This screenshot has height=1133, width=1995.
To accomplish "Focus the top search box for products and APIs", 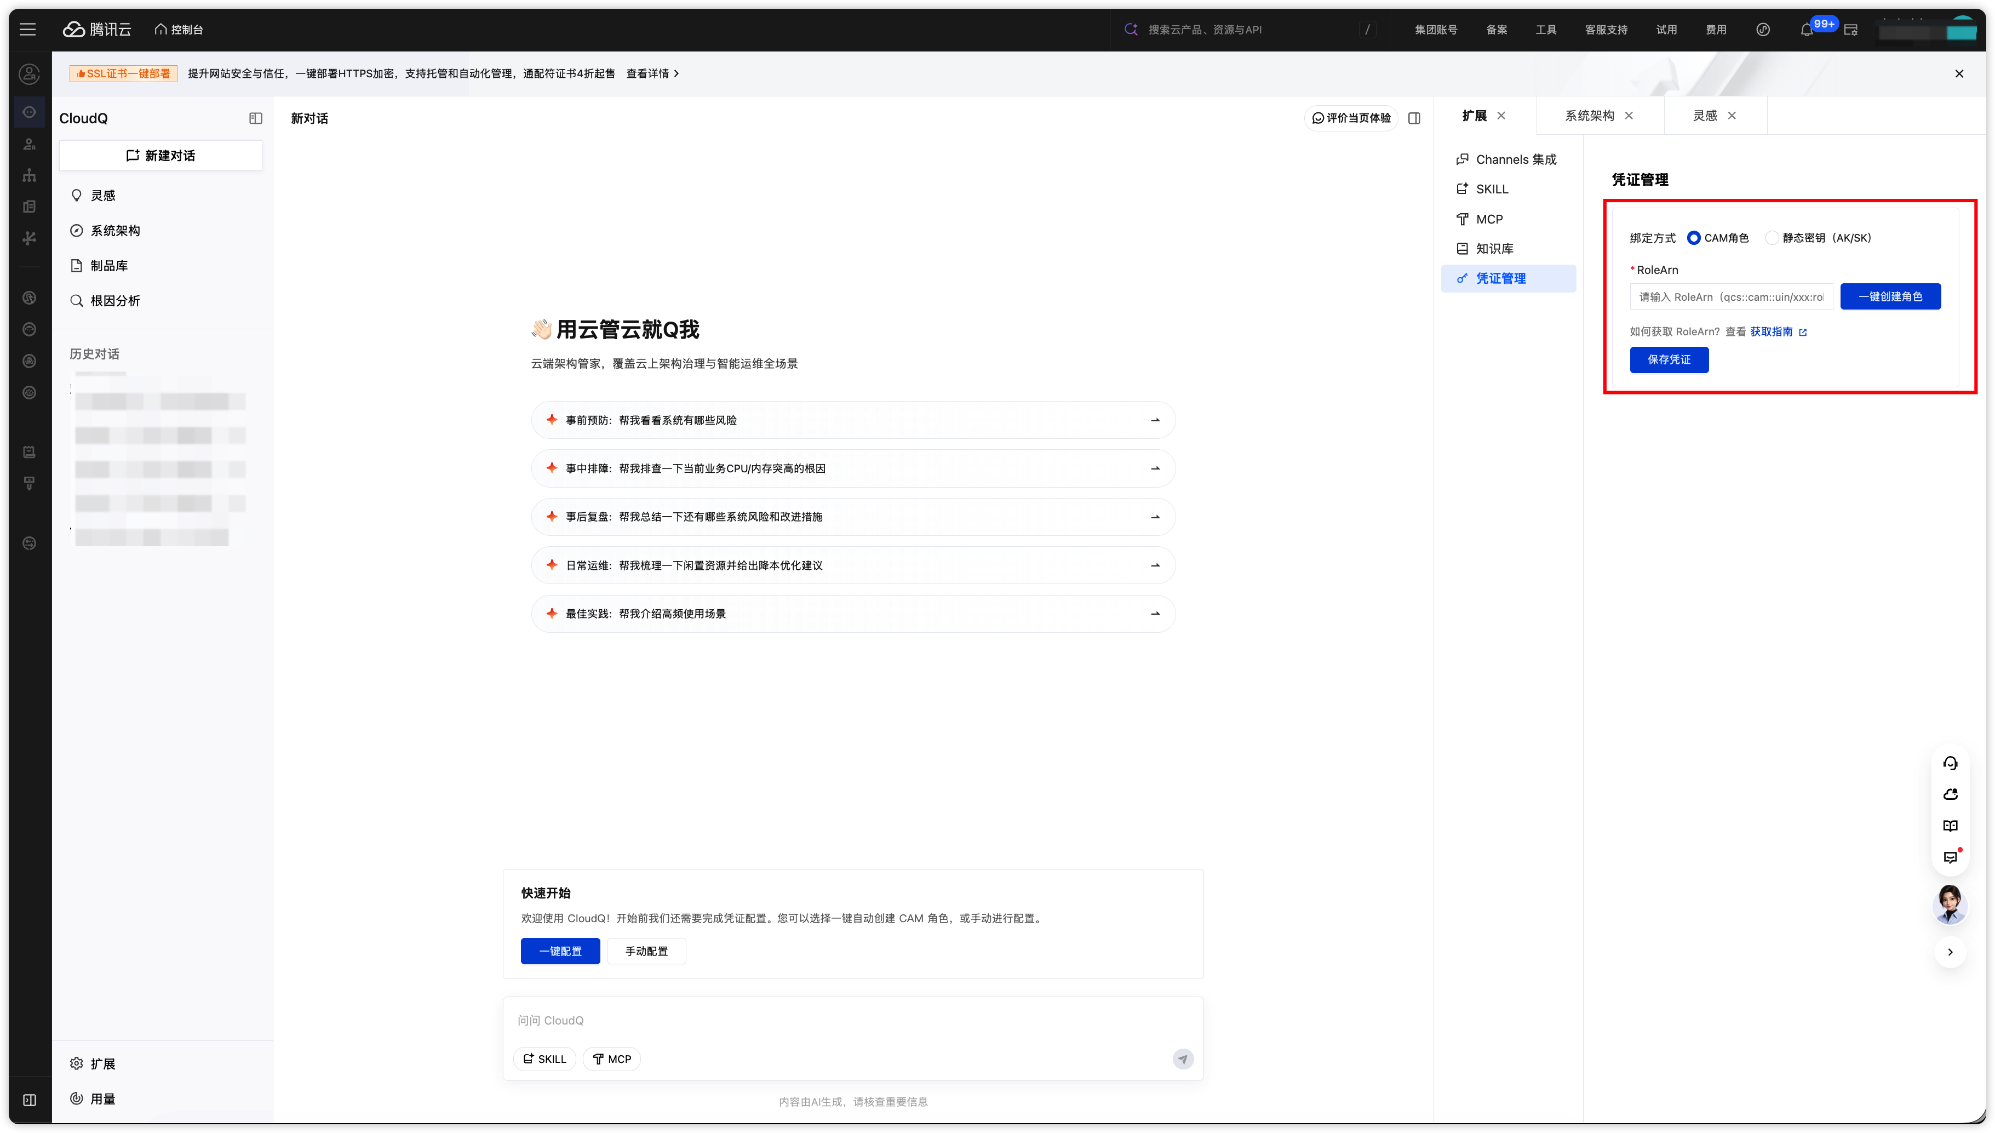I will [1250, 30].
